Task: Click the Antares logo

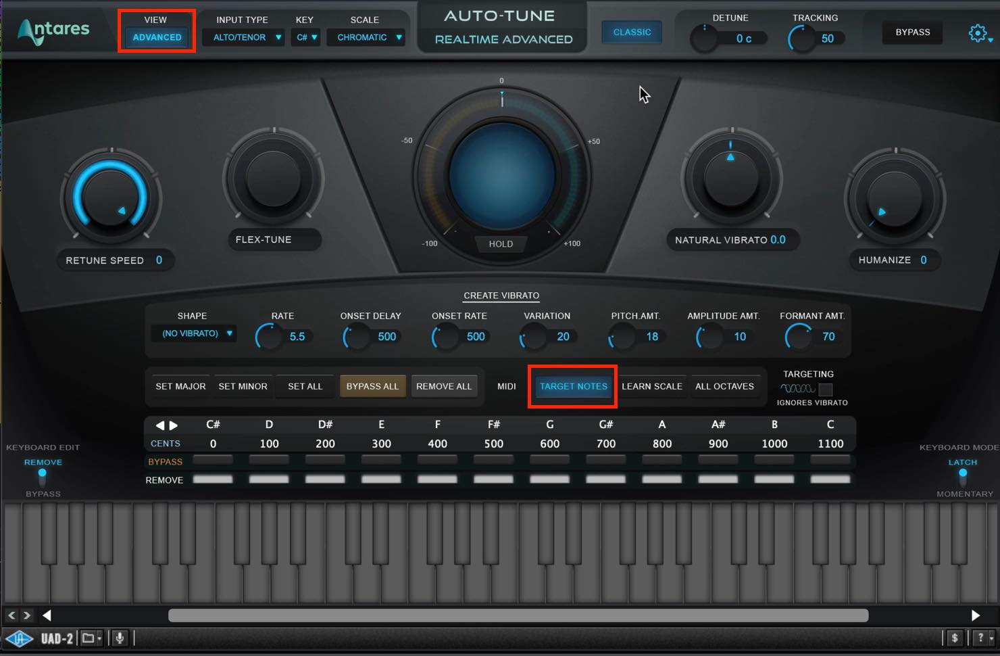Action: (x=53, y=30)
